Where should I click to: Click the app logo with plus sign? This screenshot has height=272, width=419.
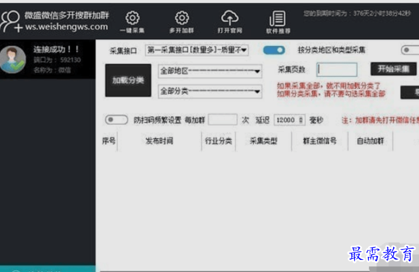11,21
